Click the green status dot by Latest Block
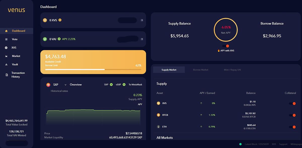This screenshot has height=148, width=302. click(240, 144)
